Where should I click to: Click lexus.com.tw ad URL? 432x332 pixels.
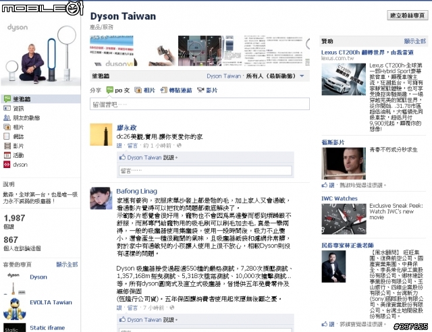337,58
